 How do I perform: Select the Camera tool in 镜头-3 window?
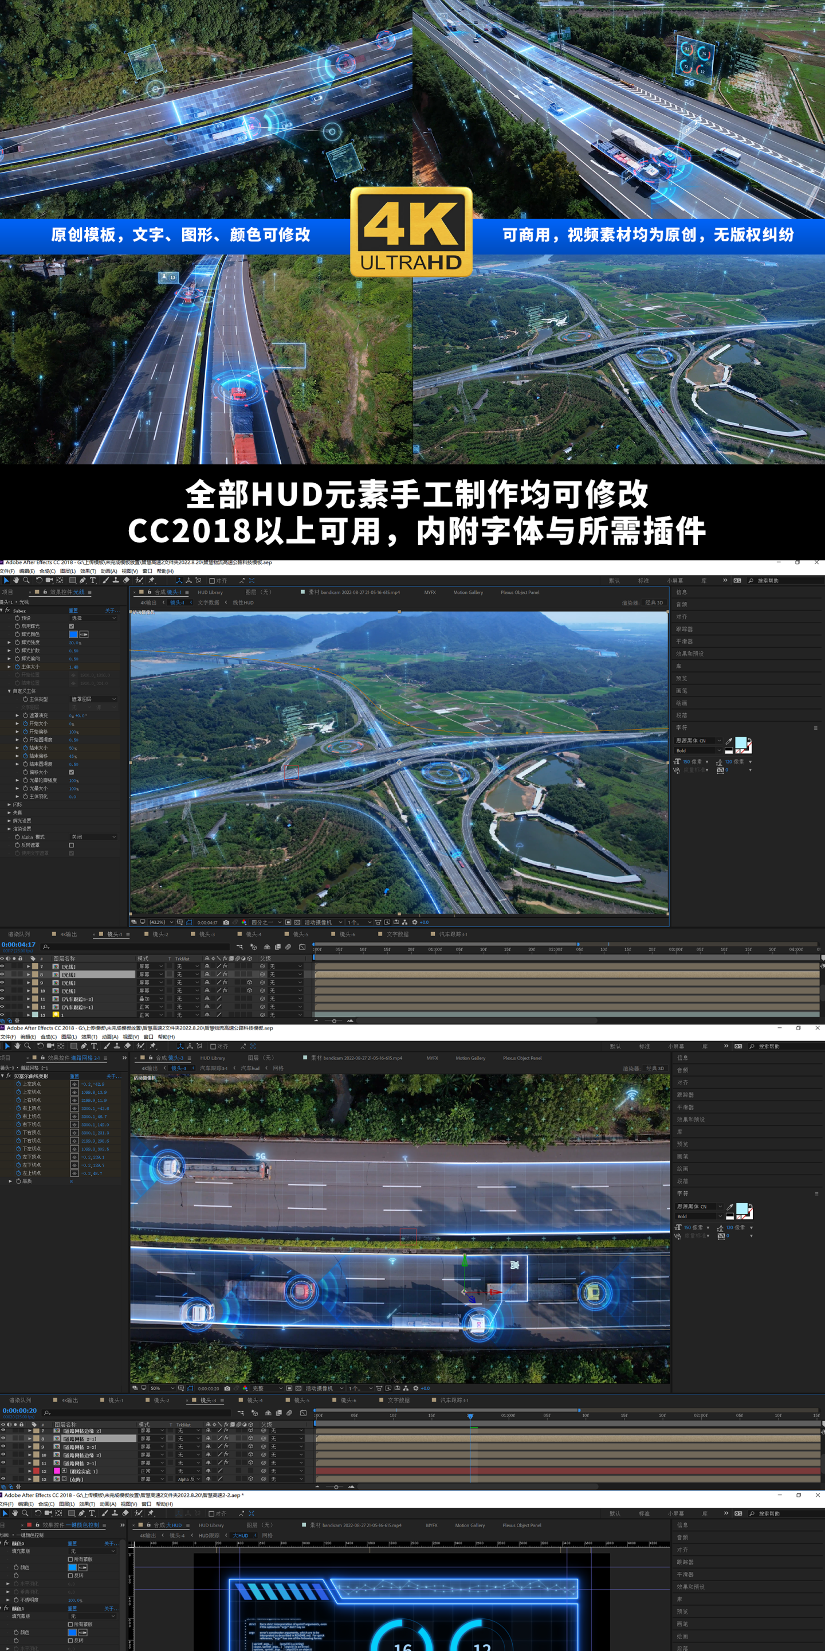[50, 1046]
